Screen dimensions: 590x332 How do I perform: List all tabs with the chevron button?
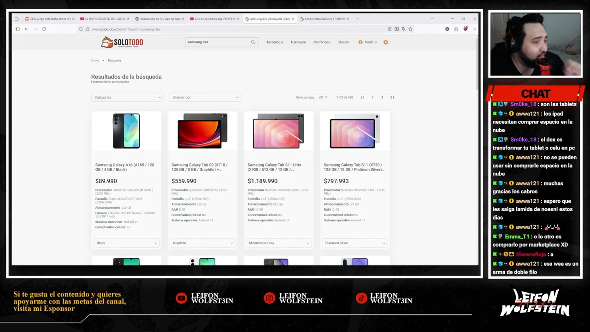(x=432, y=19)
